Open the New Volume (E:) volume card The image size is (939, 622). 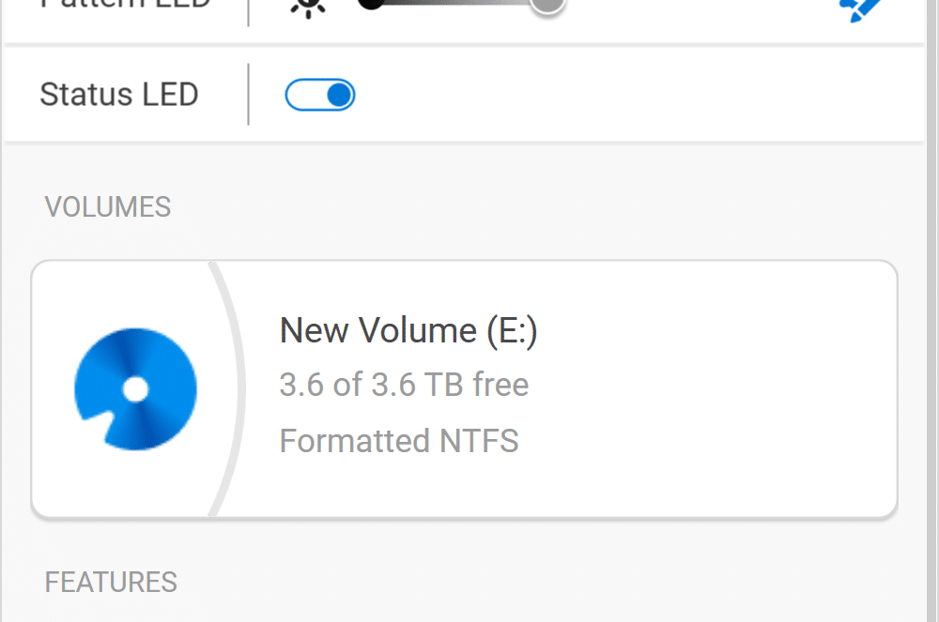click(464, 388)
